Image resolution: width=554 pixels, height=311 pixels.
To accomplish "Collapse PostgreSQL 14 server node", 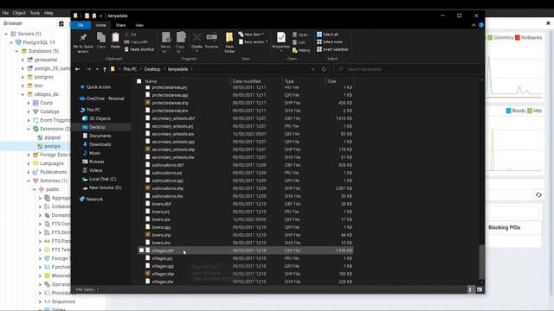I will 11,42.
